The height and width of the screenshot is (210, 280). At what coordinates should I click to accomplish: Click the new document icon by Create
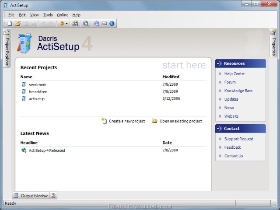point(104,121)
